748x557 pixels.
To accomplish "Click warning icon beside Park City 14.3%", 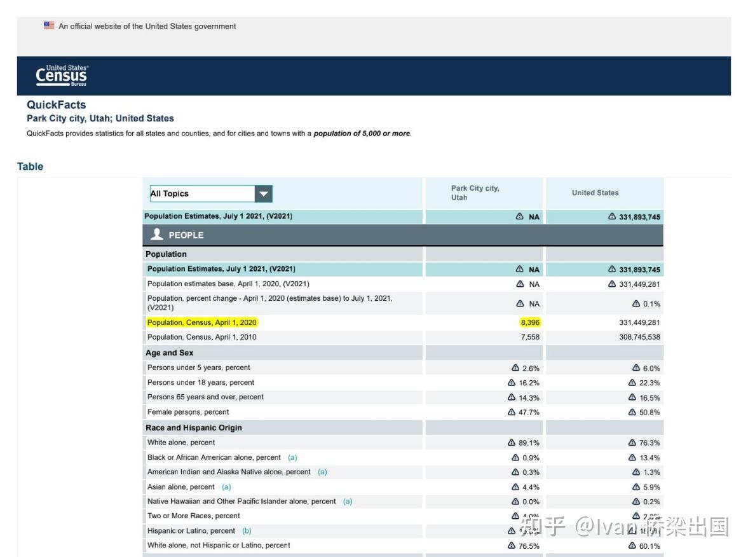I will pyautogui.click(x=512, y=397).
